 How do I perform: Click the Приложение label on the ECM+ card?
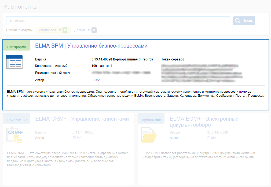tap(152, 120)
